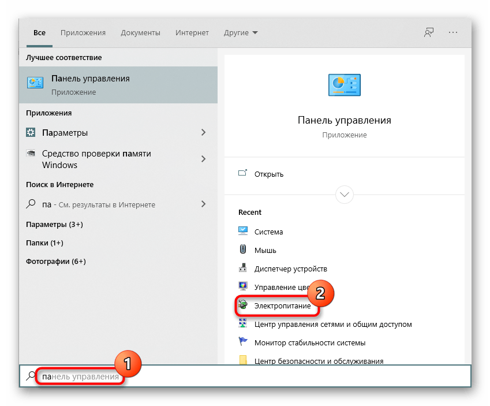Show Параметры (3+) results group
490x406 pixels.
click(x=54, y=224)
